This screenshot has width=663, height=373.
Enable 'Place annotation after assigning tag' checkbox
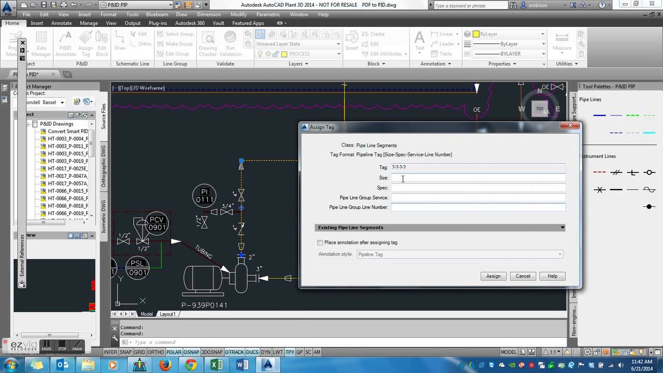[x=320, y=242]
